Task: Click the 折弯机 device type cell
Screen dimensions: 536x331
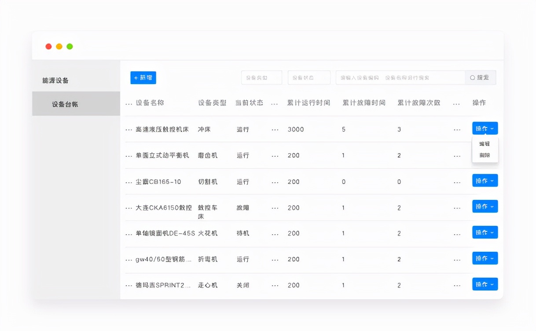Action: (208, 259)
